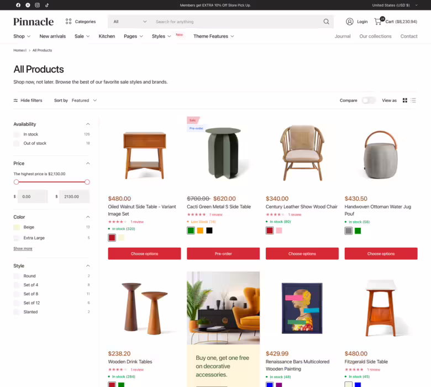
Task: Enable the Set of 4 style filter
Action: 17,285
